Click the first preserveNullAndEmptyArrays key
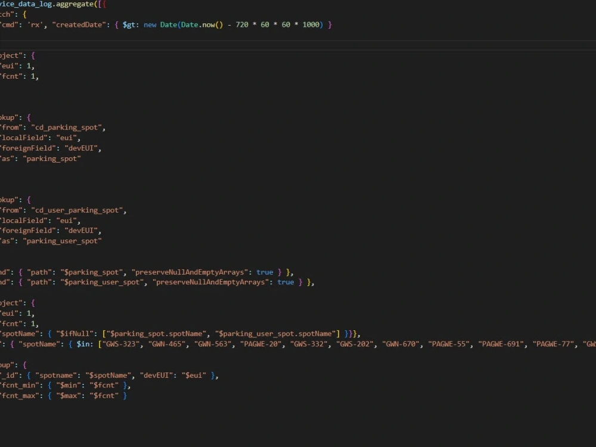Image resolution: width=596 pixels, height=447 pixels. 190,272
